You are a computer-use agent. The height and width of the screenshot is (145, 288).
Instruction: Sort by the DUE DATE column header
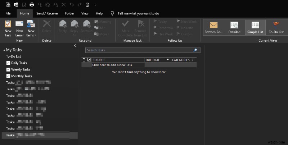click(x=152, y=60)
